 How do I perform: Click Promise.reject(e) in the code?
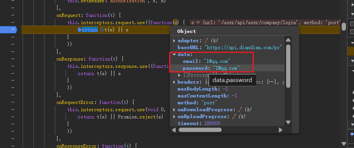140,117
